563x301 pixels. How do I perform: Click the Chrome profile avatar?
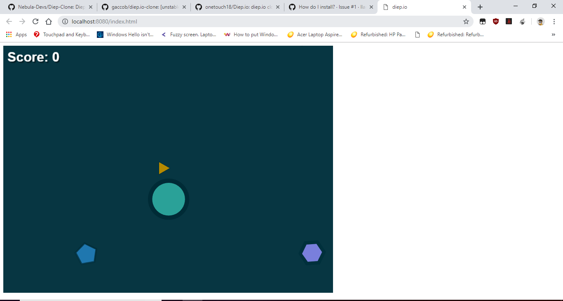coord(540,21)
